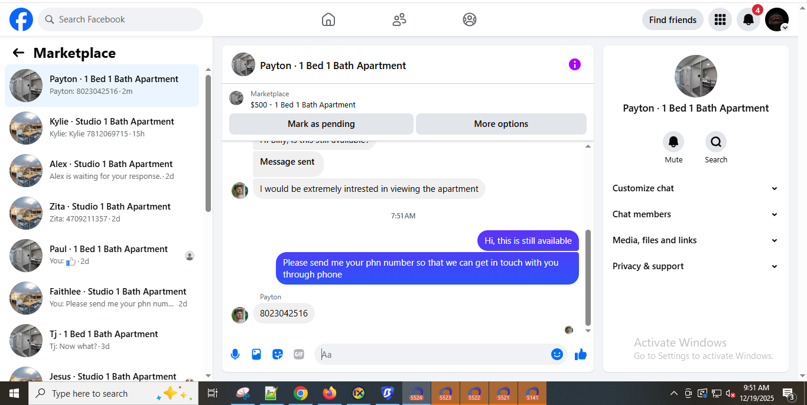Open Alex Studio 1 Bath conversation
Screen dimensions: 807x405
click(x=102, y=170)
